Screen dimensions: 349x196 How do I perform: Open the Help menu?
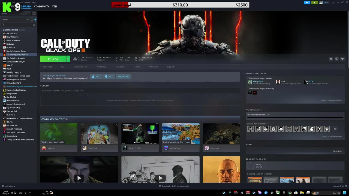click(34, 2)
